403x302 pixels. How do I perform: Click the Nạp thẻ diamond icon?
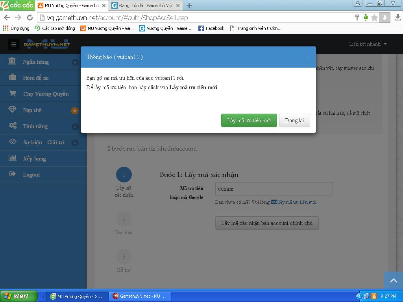(13, 110)
